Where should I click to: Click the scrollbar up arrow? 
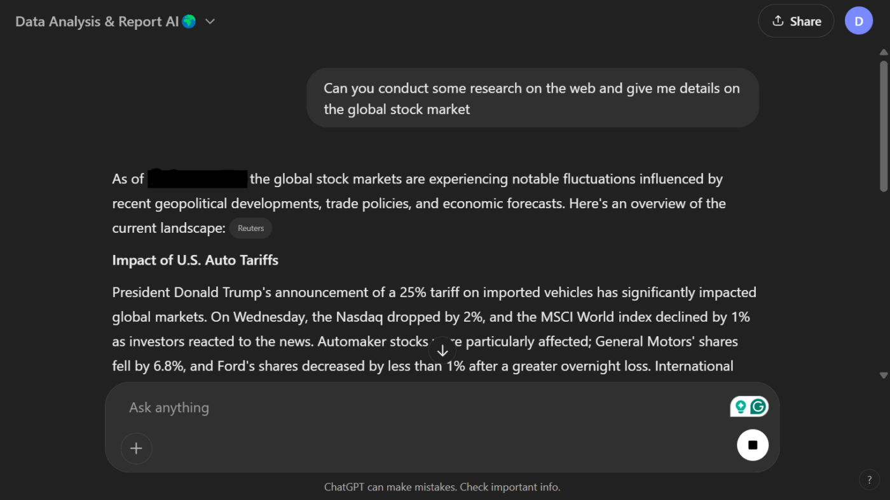884,53
